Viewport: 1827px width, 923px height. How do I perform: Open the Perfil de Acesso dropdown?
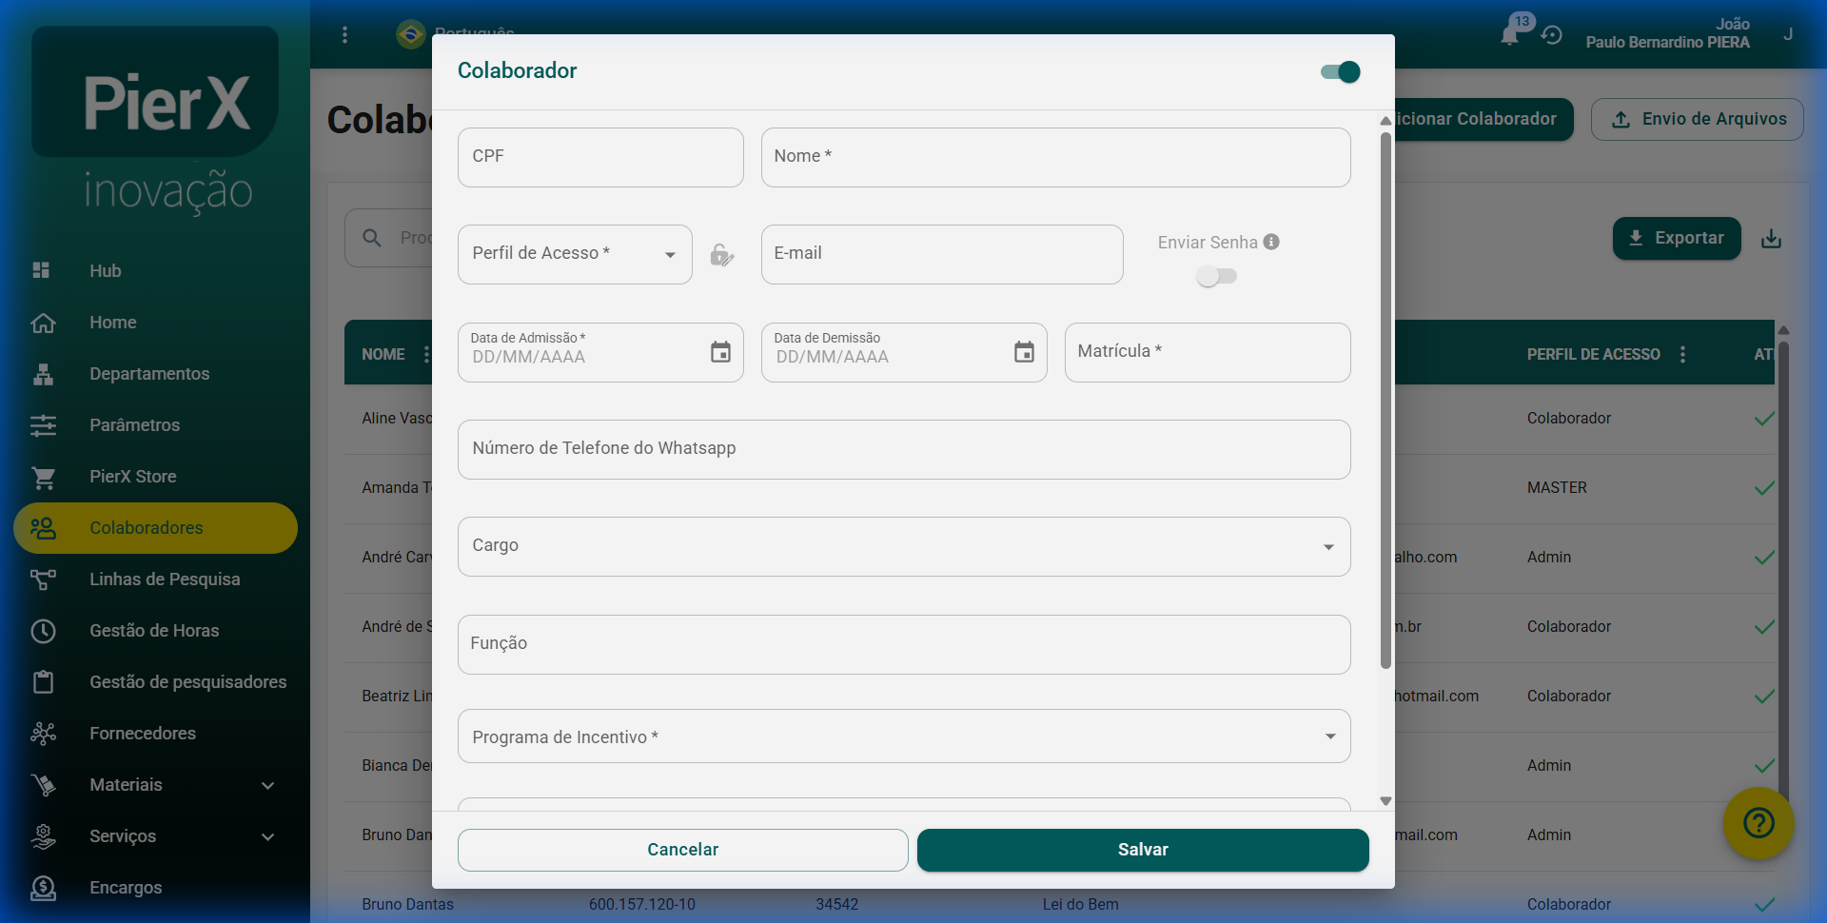(575, 254)
